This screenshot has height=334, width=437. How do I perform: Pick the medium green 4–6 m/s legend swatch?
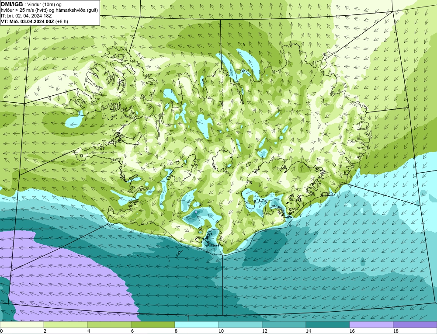pos(109,325)
